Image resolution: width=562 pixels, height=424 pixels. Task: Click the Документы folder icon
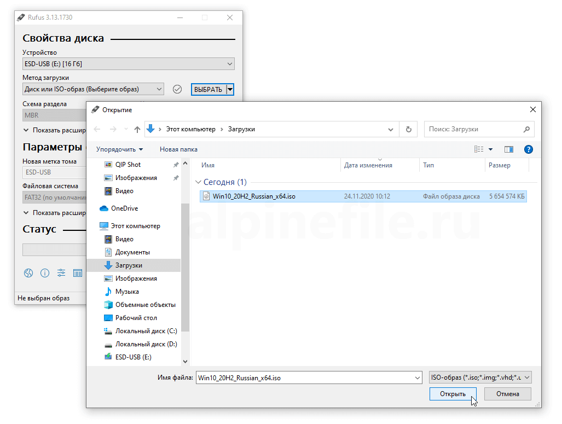pyautogui.click(x=108, y=252)
